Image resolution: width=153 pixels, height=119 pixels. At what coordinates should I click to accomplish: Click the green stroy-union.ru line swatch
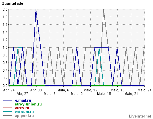[x=8, y=104]
